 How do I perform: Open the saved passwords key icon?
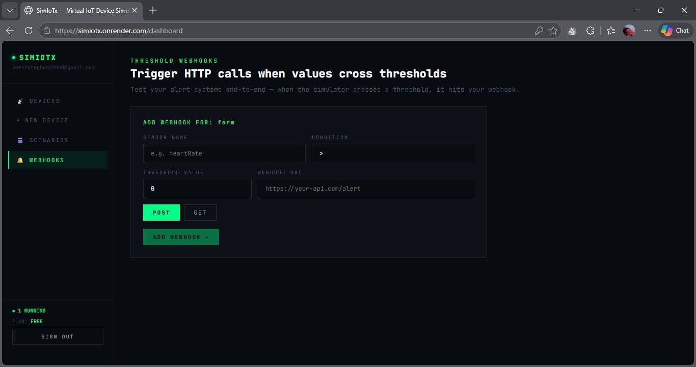tap(539, 31)
